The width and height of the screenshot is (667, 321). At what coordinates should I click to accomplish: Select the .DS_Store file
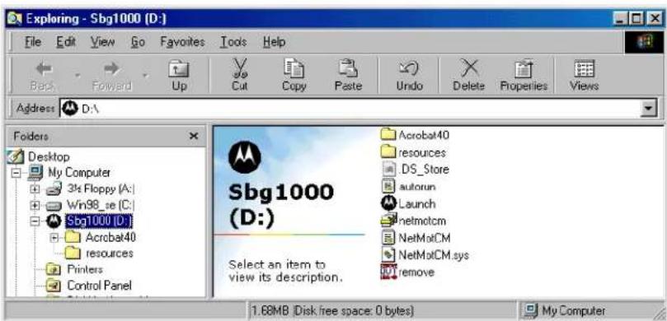coord(415,170)
